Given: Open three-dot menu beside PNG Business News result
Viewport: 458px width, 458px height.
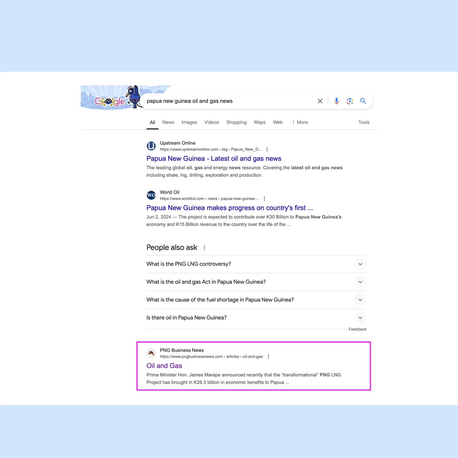Looking at the screenshot, I should click(x=268, y=357).
